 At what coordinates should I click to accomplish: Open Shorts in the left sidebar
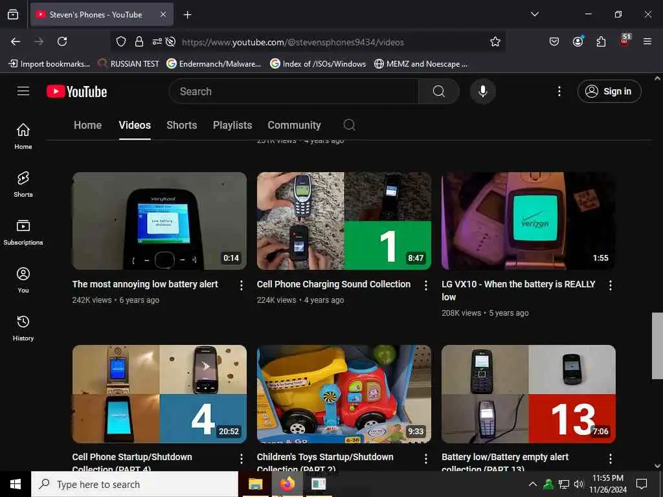click(23, 184)
